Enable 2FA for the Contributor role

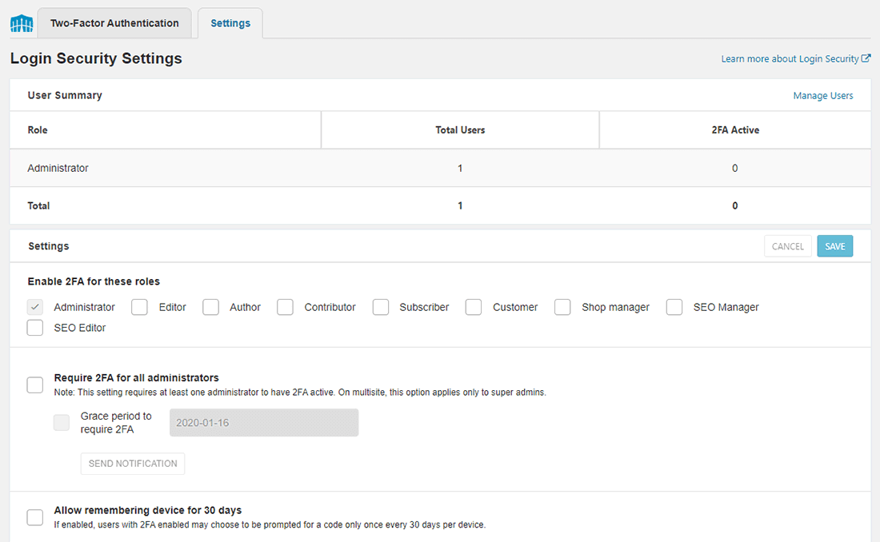tap(285, 306)
